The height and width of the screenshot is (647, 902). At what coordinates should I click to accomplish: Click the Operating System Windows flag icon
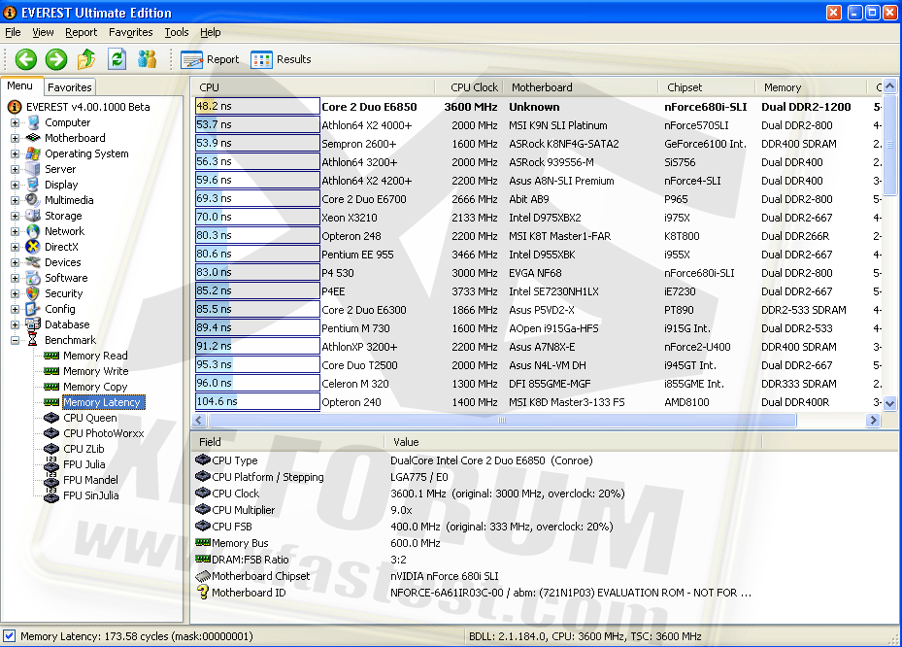pos(33,153)
